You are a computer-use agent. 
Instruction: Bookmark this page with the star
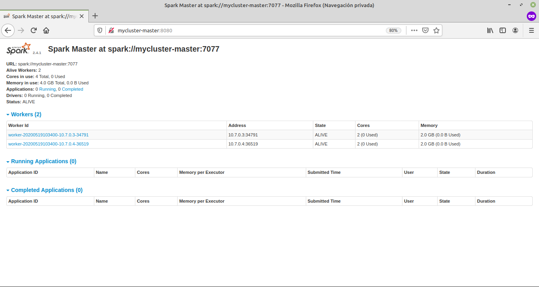(x=436, y=30)
